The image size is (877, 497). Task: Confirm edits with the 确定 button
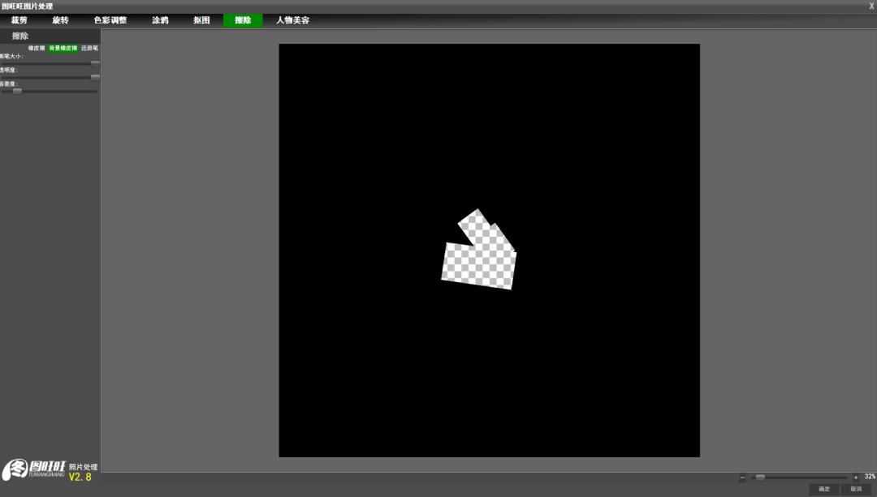point(824,489)
